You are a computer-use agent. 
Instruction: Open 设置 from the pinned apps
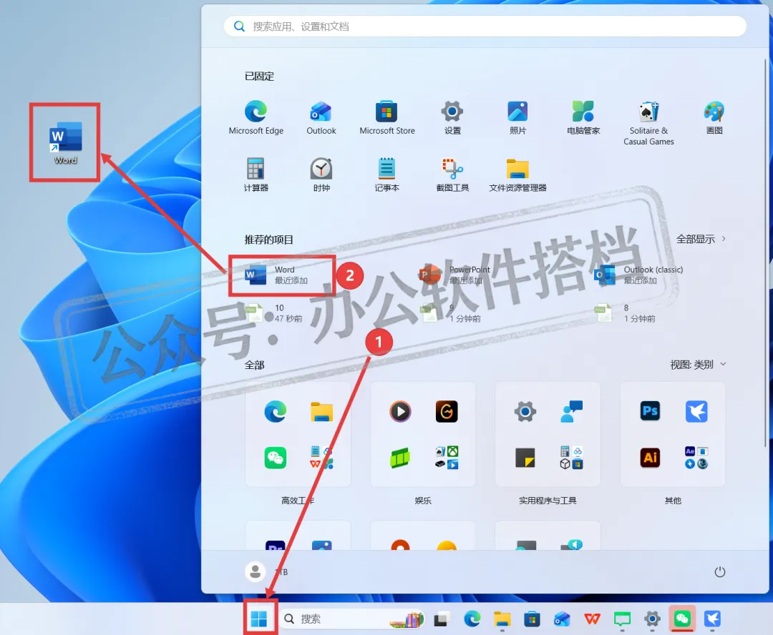pyautogui.click(x=452, y=117)
